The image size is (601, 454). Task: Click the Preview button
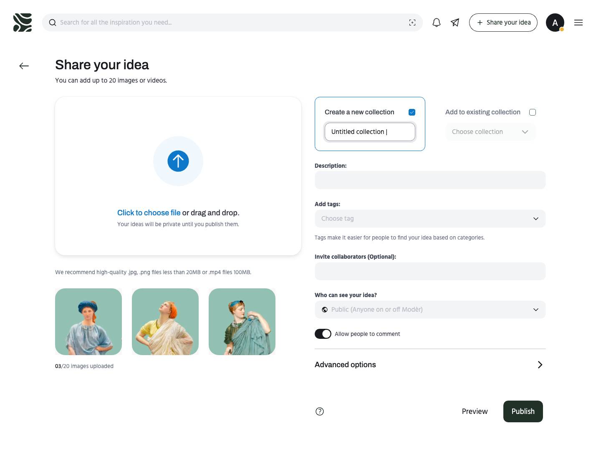tap(475, 411)
